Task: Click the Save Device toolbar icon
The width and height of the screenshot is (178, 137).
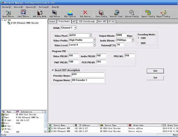Action: [23, 13]
